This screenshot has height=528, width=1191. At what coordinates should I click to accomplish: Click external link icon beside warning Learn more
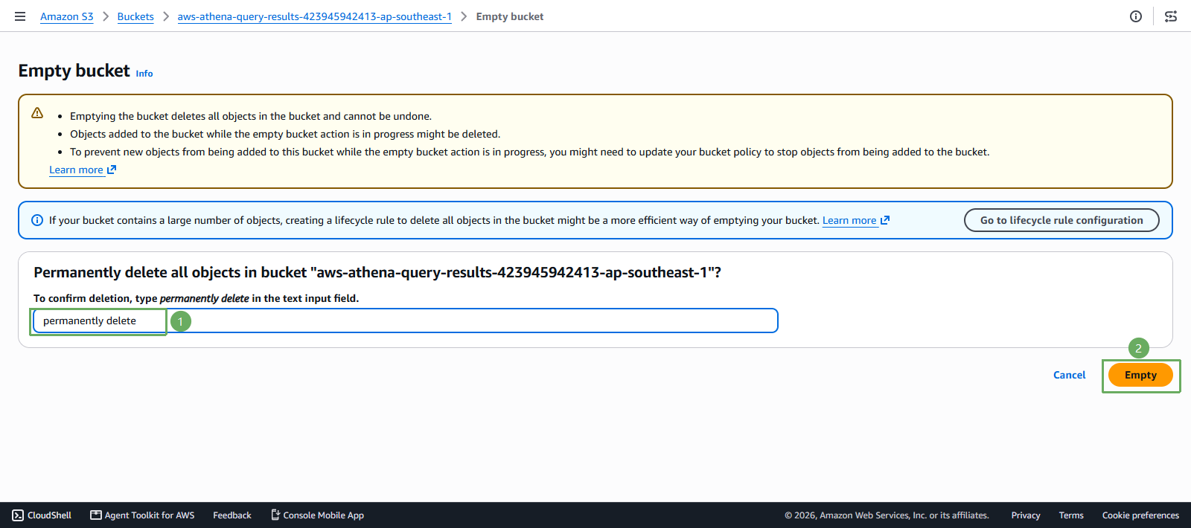click(112, 170)
